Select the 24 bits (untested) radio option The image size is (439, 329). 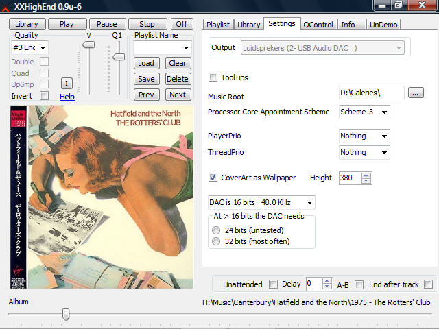pos(216,230)
